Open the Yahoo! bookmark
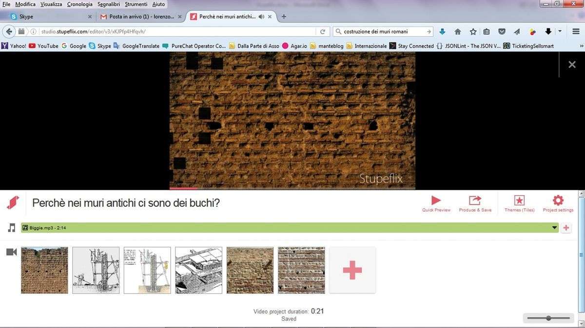Image resolution: width=585 pixels, height=328 pixels. point(14,46)
